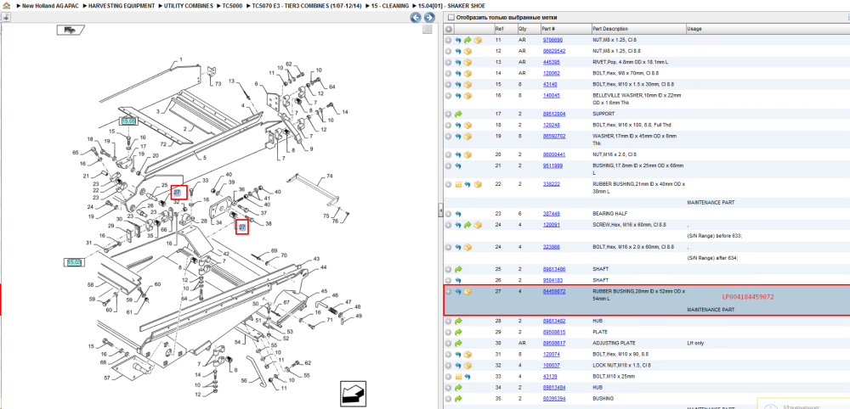Viewport: 850px width, 409px height.
Task: Open part number link 43139
Action: [550, 376]
